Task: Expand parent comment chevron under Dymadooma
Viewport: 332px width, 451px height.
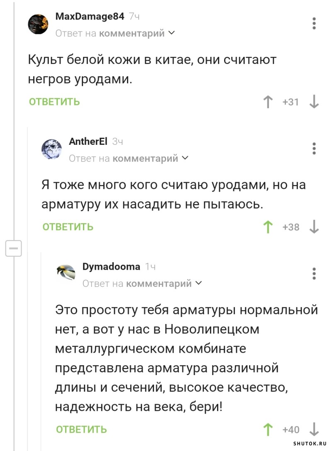Action: click(198, 283)
